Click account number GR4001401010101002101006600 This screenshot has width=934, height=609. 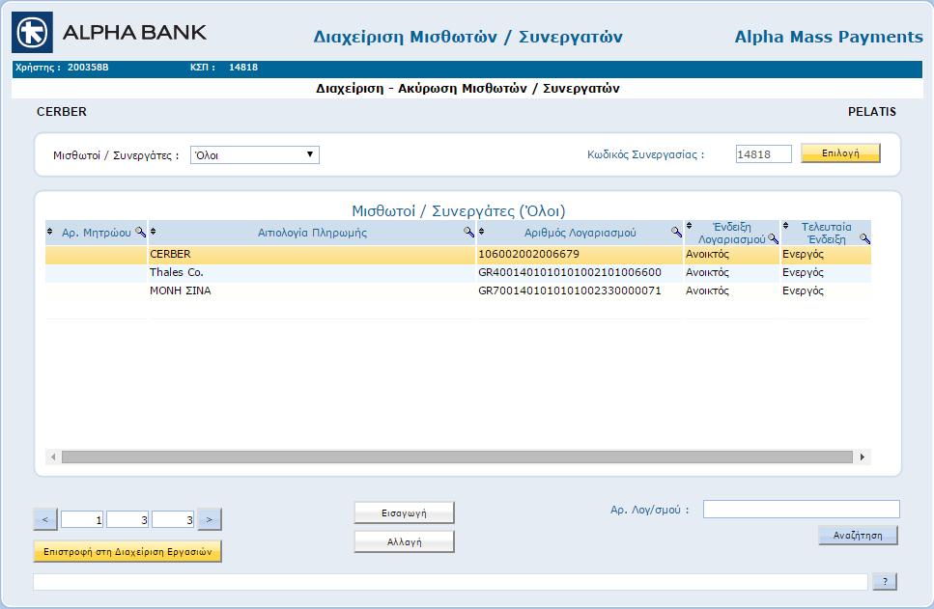click(570, 273)
